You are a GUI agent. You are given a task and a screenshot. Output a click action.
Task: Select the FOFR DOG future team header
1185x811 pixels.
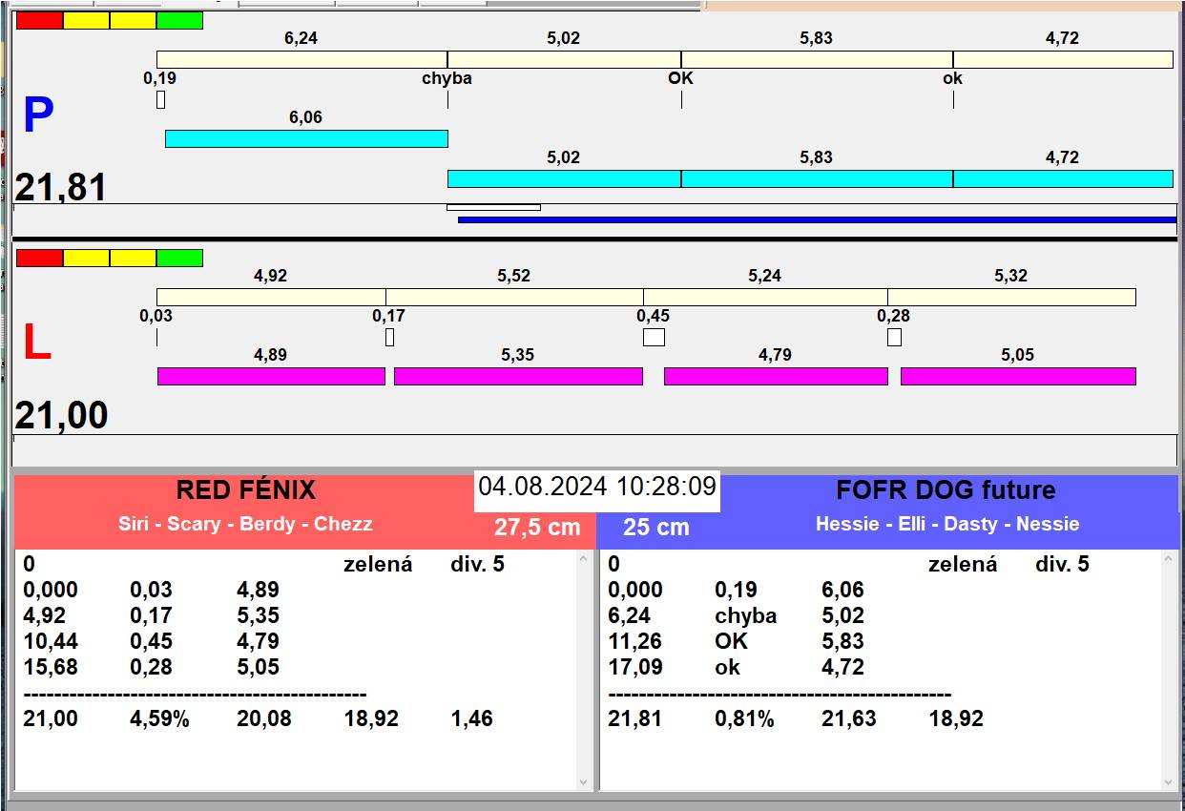point(946,490)
